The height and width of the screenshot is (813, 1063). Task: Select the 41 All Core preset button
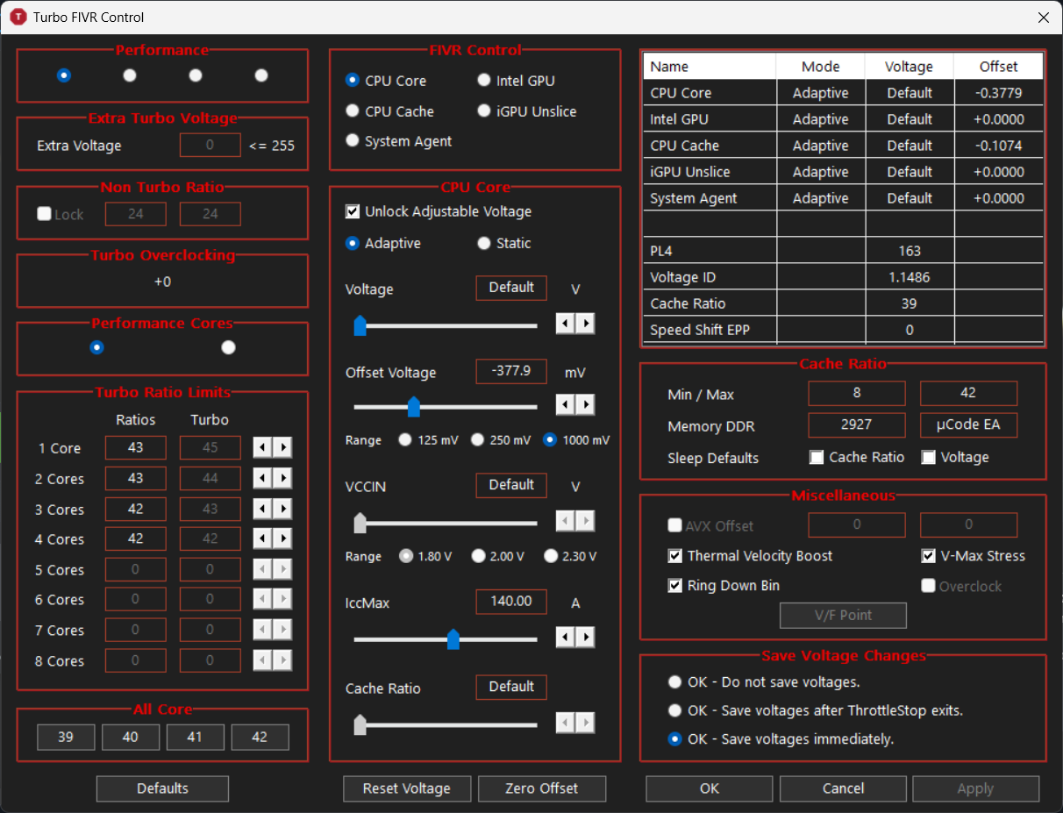pyautogui.click(x=196, y=738)
